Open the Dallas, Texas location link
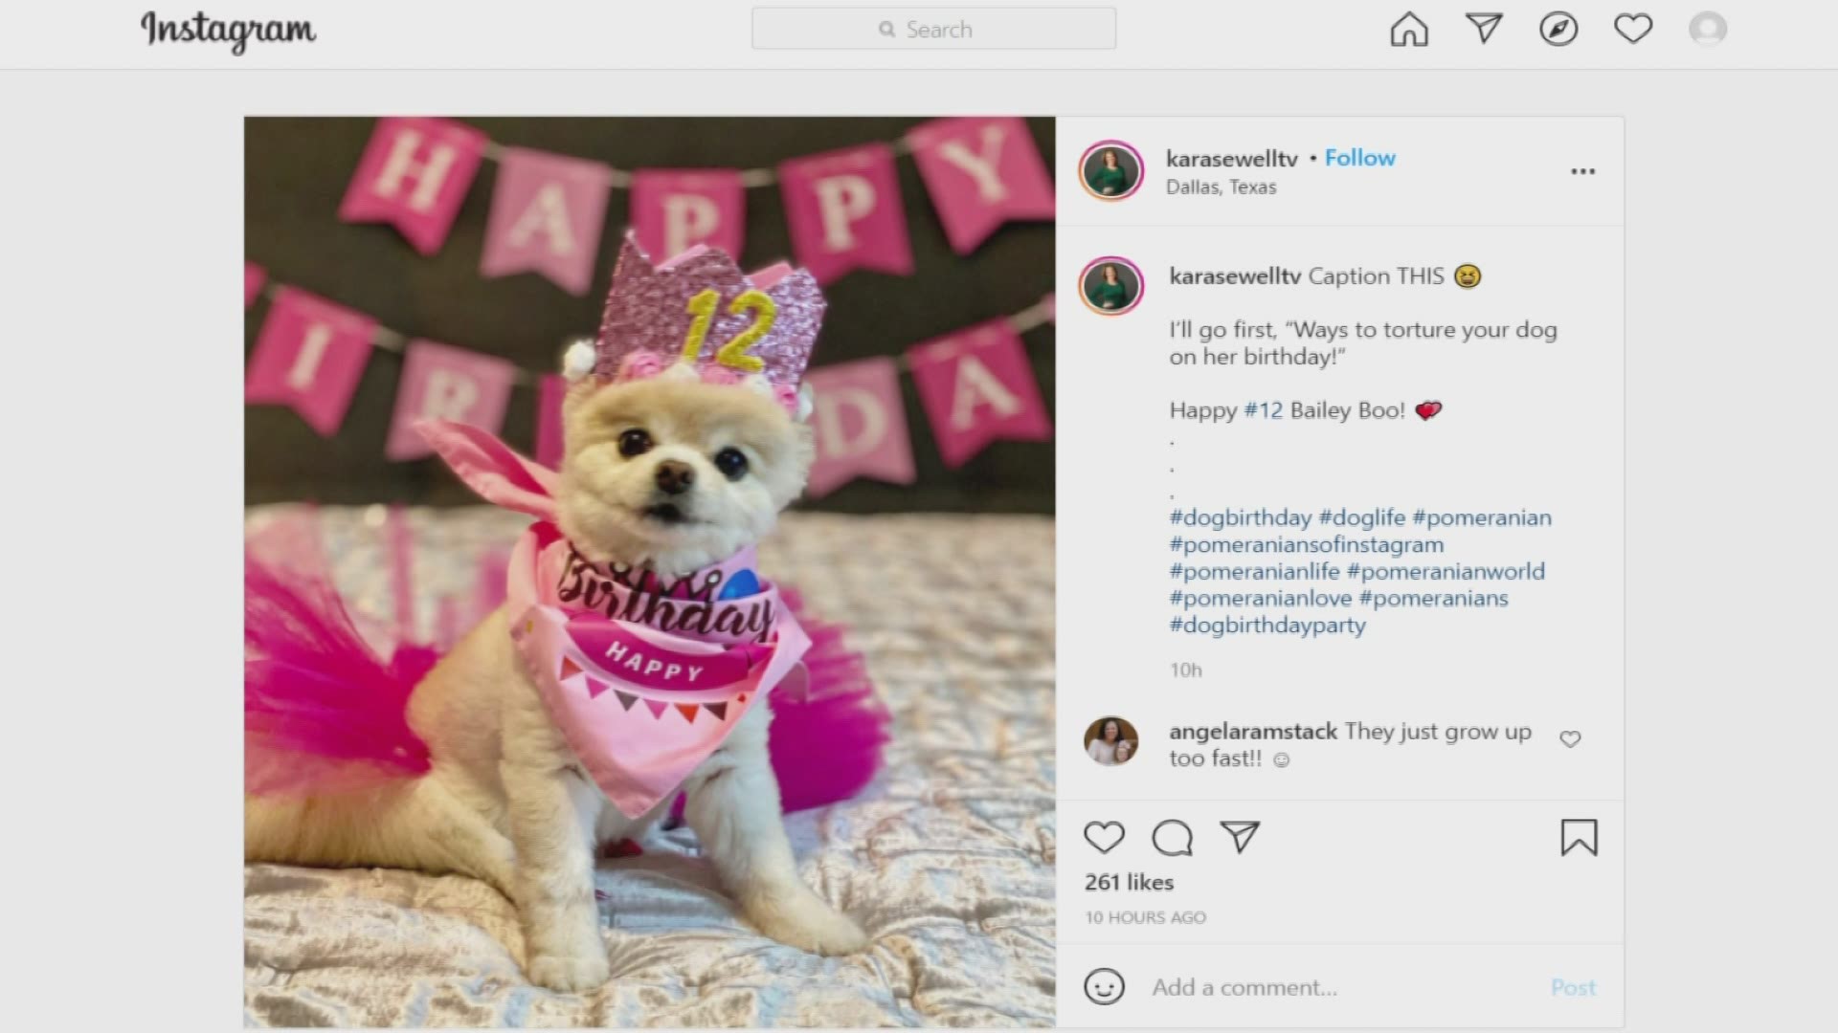Image resolution: width=1838 pixels, height=1033 pixels. (1221, 187)
